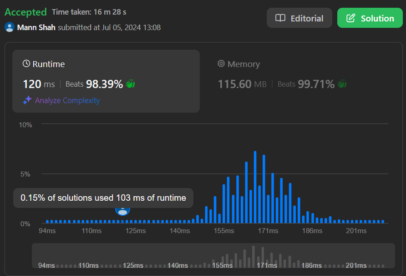Click clapping hands icon next to 98.39%
The height and width of the screenshot is (276, 406).
(131, 84)
